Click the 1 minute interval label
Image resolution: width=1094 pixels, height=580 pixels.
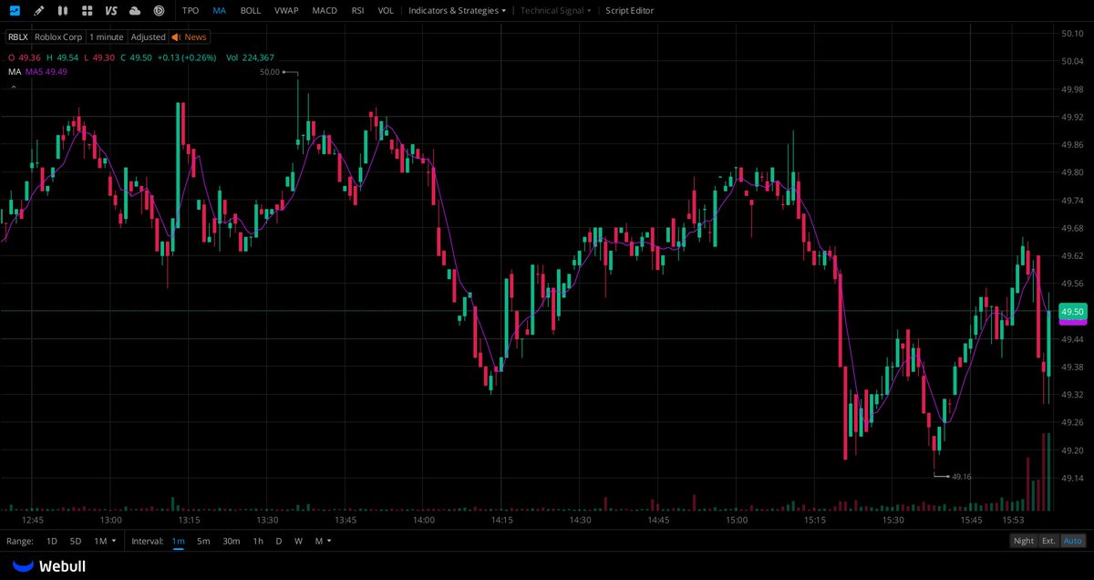click(x=107, y=37)
